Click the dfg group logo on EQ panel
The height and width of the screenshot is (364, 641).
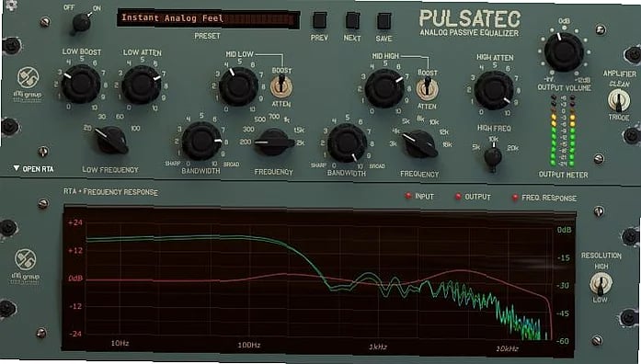click(28, 84)
